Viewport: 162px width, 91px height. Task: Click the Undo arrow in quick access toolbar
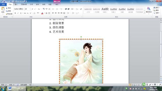coord(7,1)
